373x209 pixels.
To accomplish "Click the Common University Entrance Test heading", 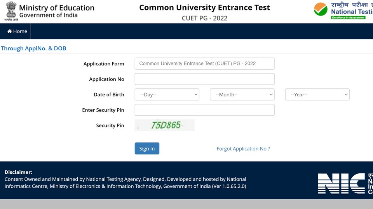I will pos(205,8).
